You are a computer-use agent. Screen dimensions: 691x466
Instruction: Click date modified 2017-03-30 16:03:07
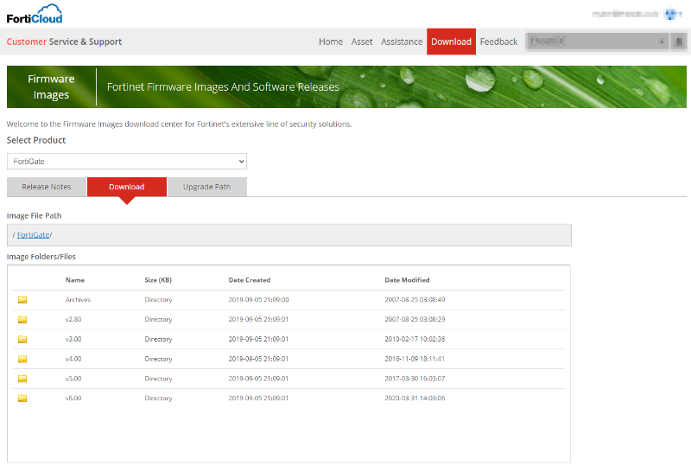(415, 379)
